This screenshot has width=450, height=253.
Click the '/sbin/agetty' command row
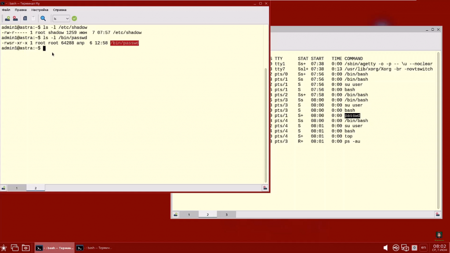coord(388,64)
